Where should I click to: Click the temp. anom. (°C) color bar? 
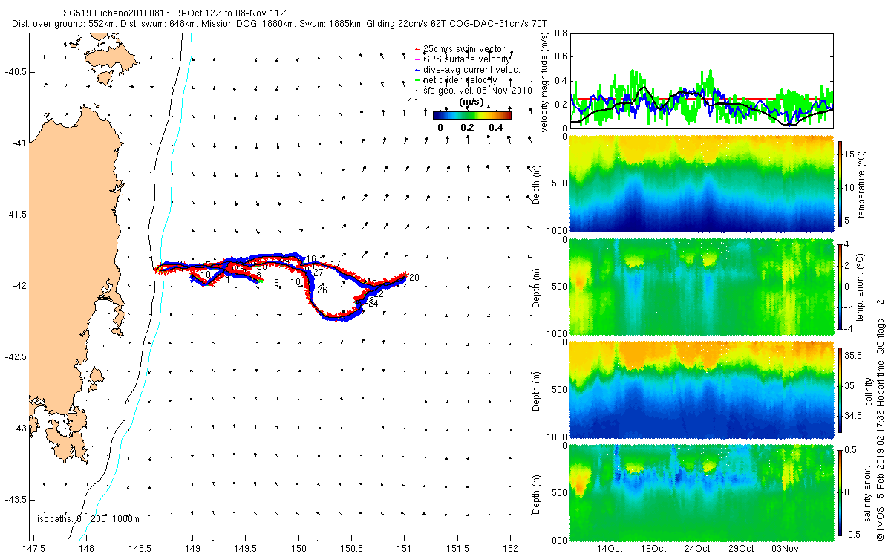(841, 286)
